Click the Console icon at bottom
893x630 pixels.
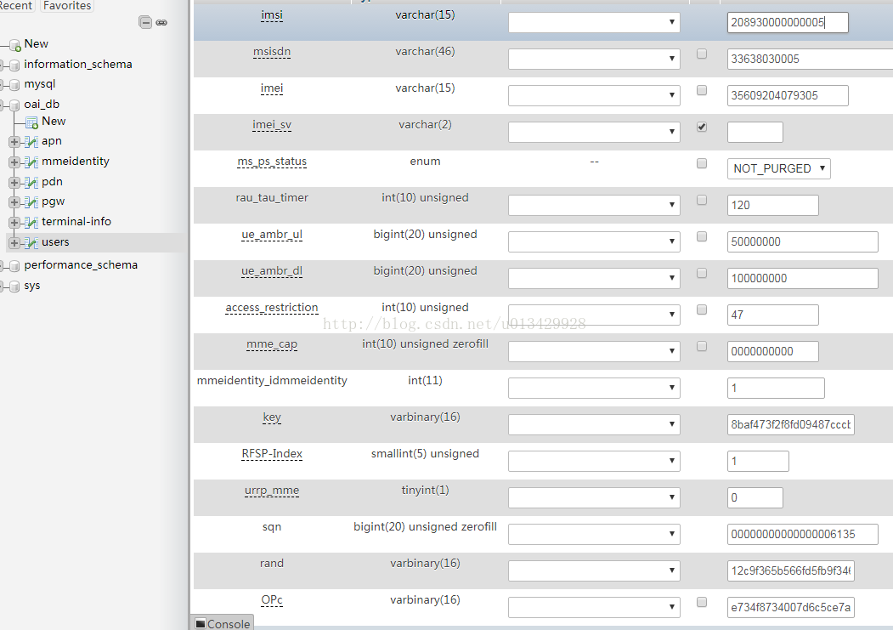click(x=200, y=624)
